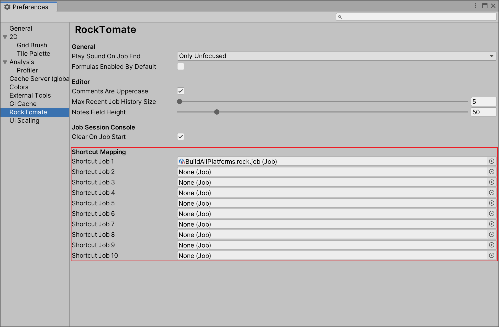Viewport: 499px width, 327px height.
Task: Click the search magnifier icon
Action: (340, 17)
